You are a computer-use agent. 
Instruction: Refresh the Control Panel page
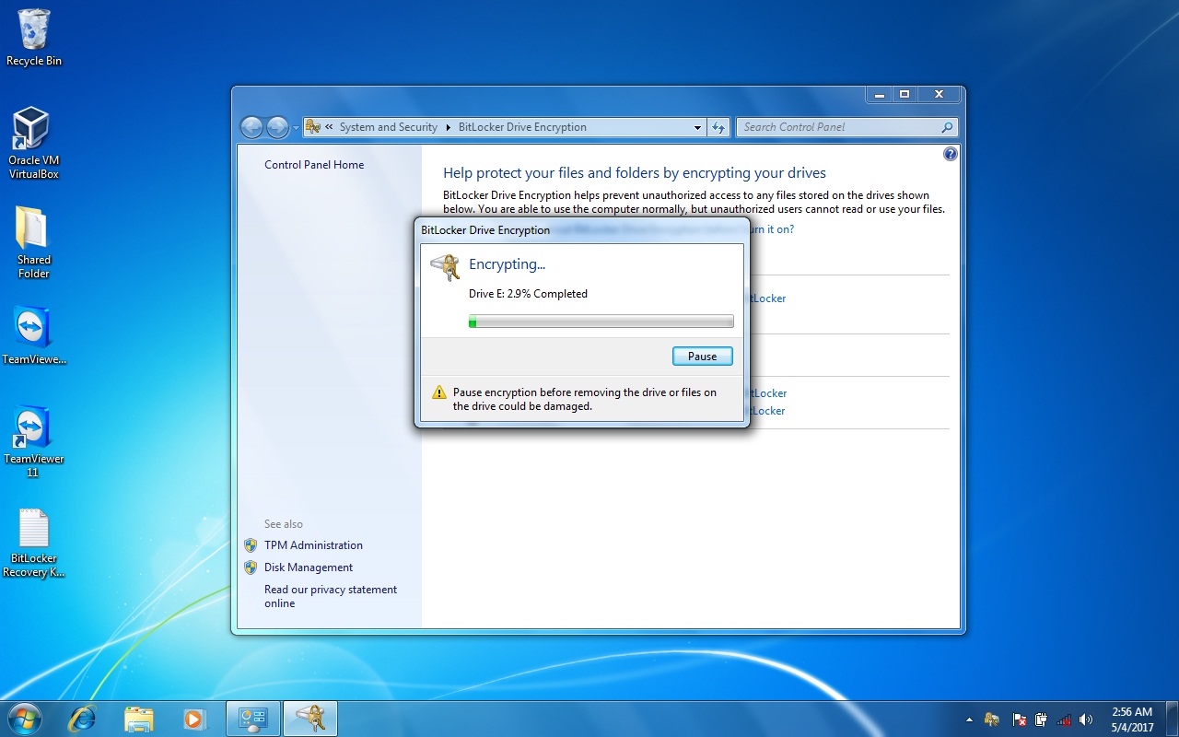point(718,127)
